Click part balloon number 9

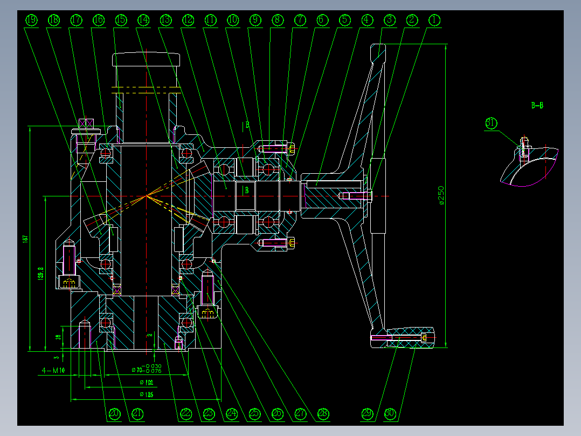[x=255, y=20]
